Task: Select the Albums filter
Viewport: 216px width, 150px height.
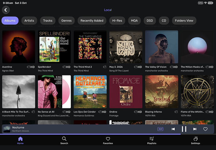Action: click(10, 21)
